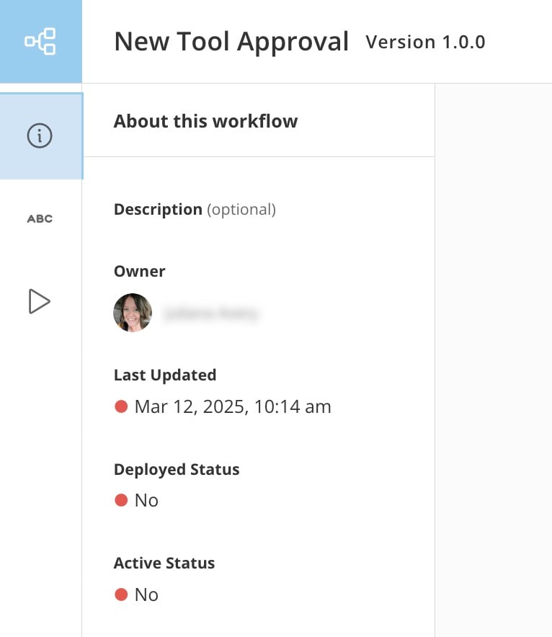This screenshot has width=552, height=637.
Task: Click the red dot under Active Status
Action: coord(122,594)
